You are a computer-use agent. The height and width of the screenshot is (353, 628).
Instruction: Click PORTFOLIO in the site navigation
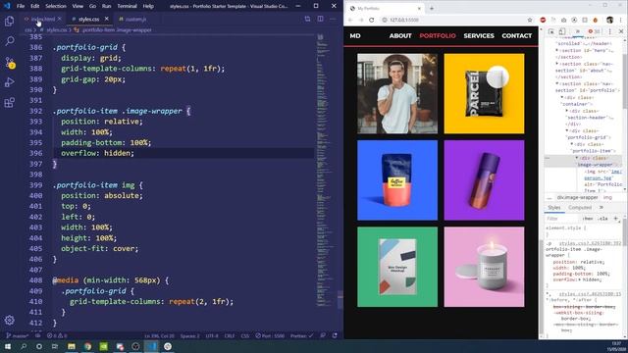coord(438,36)
